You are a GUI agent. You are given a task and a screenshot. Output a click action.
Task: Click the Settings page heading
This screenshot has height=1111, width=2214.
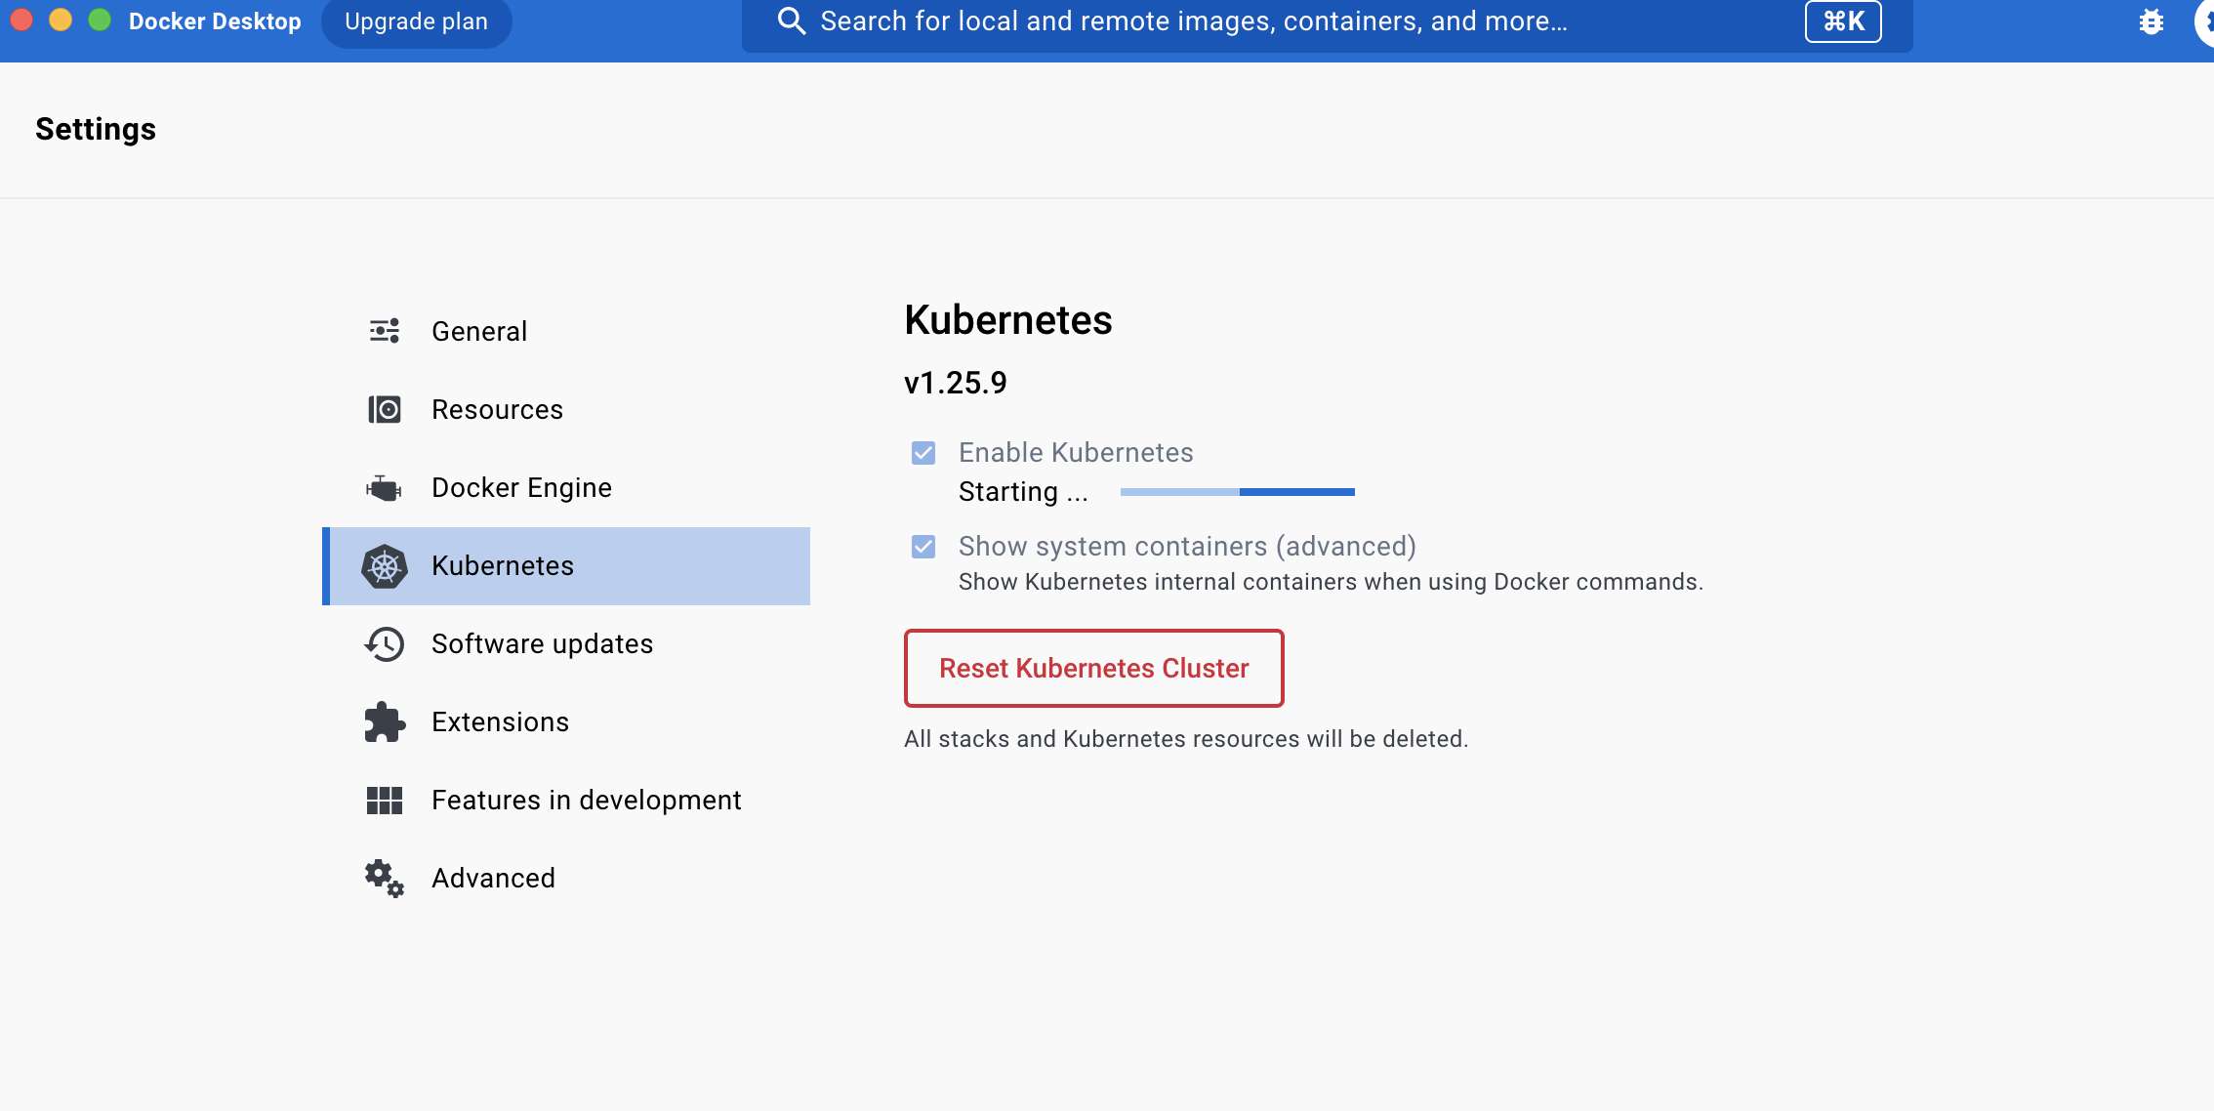coord(96,129)
